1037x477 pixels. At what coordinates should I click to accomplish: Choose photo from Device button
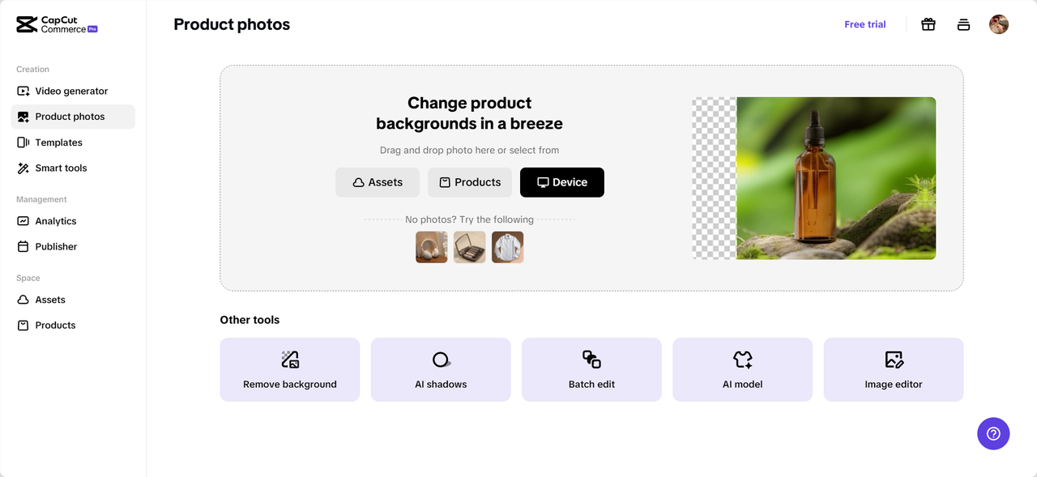click(562, 182)
